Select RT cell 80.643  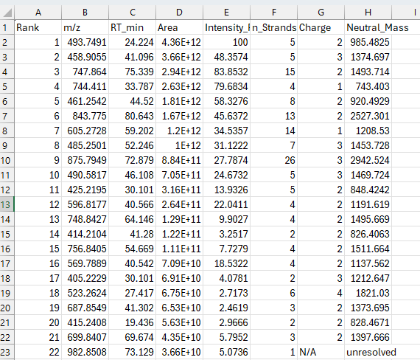pos(133,116)
